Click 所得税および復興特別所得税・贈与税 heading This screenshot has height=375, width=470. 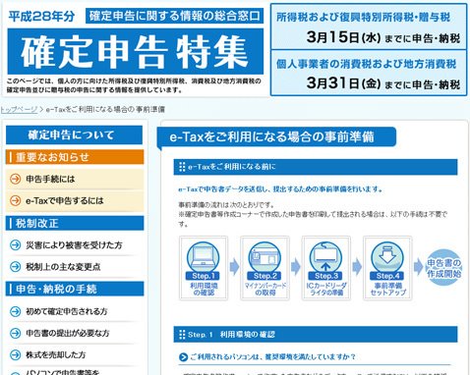click(364, 18)
